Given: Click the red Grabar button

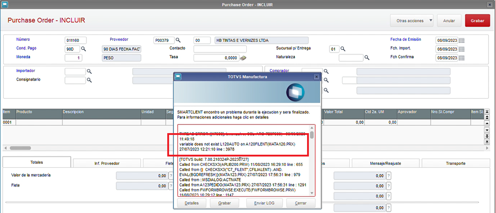Looking at the screenshot, I should tap(477, 21).
